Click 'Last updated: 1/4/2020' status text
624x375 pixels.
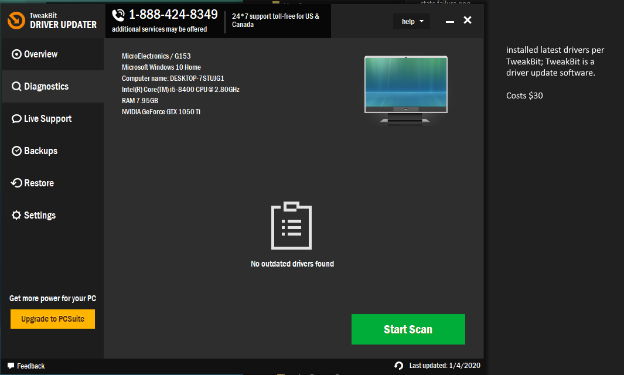tap(445, 366)
